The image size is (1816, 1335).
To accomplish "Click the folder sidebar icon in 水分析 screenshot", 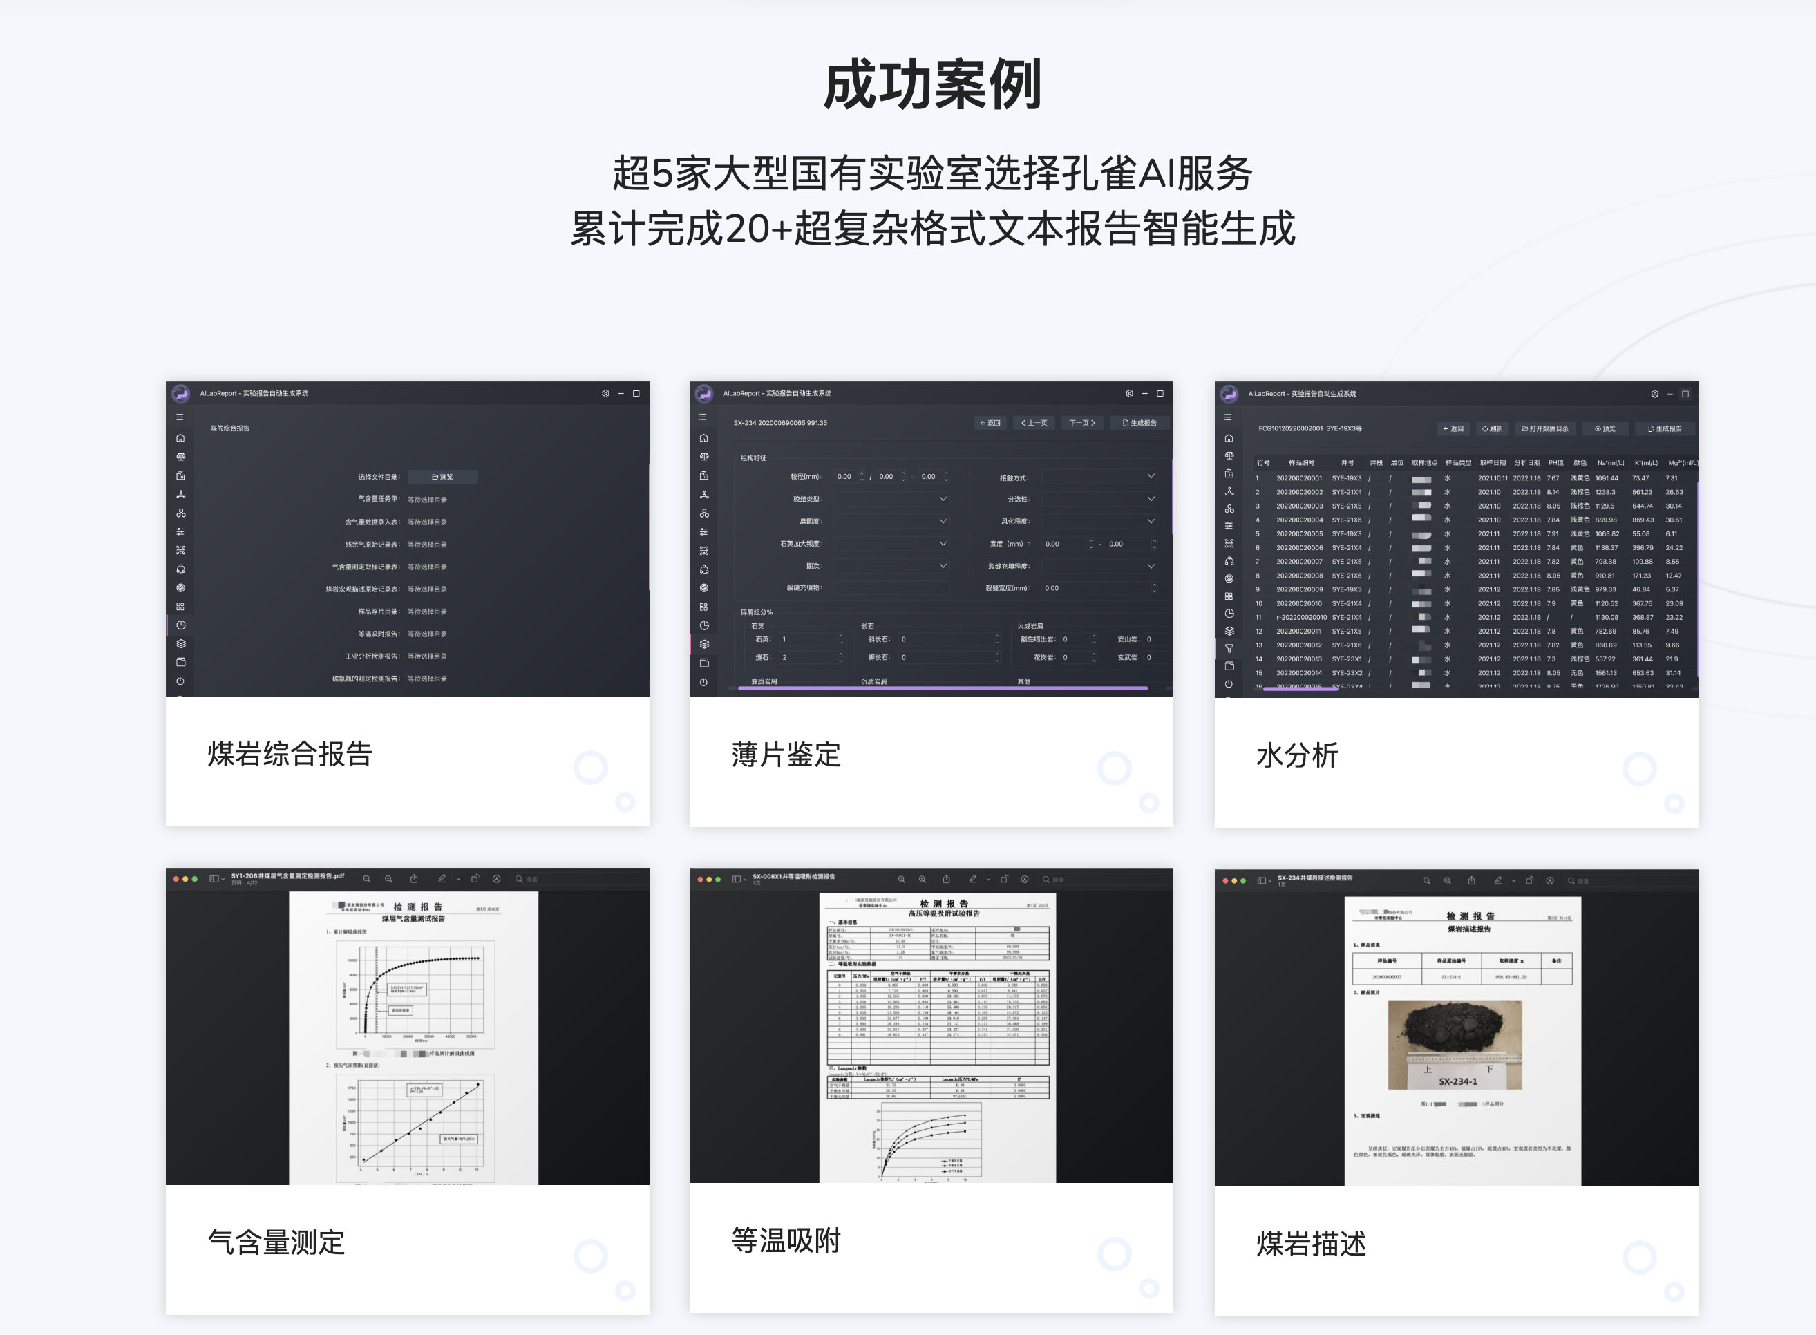I will (1229, 666).
